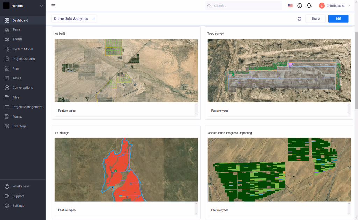Click the What's new question icon
Image resolution: width=358 pixels, height=220 pixels.
click(x=7, y=186)
